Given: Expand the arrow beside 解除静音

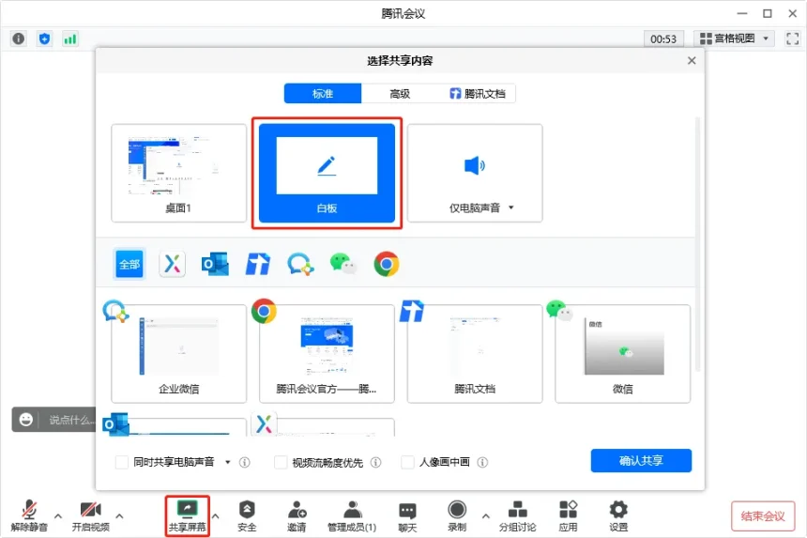Looking at the screenshot, I should pos(58,515).
